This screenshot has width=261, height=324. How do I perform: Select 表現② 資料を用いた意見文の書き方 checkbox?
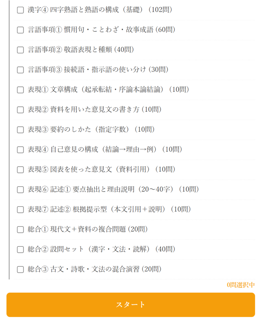coord(20,110)
